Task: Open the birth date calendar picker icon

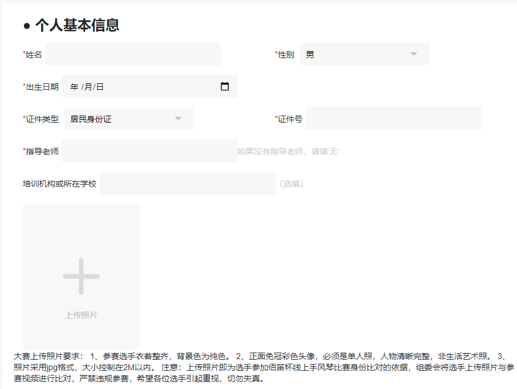Action: (225, 86)
